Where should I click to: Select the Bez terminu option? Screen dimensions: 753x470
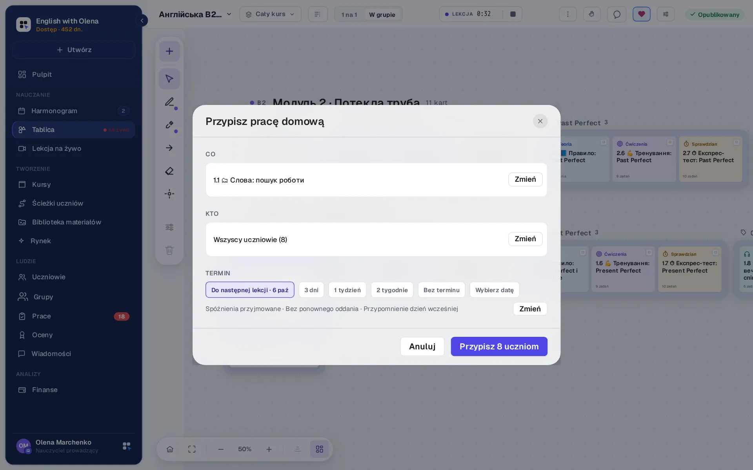pos(442,290)
